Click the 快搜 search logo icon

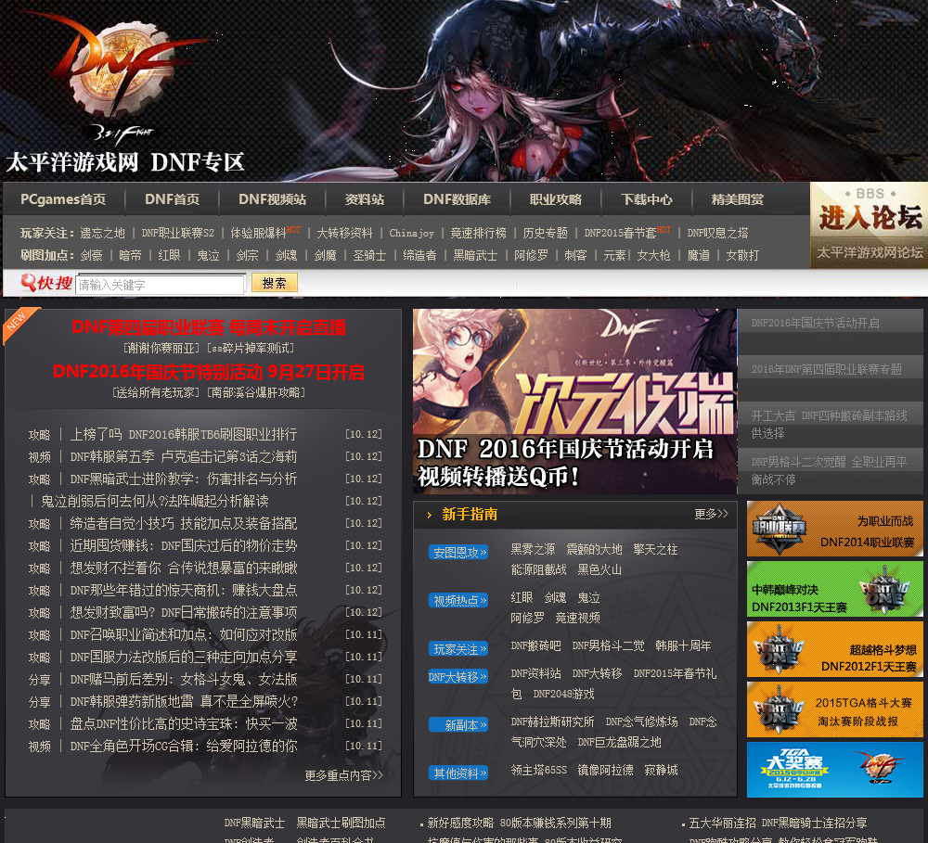(46, 284)
